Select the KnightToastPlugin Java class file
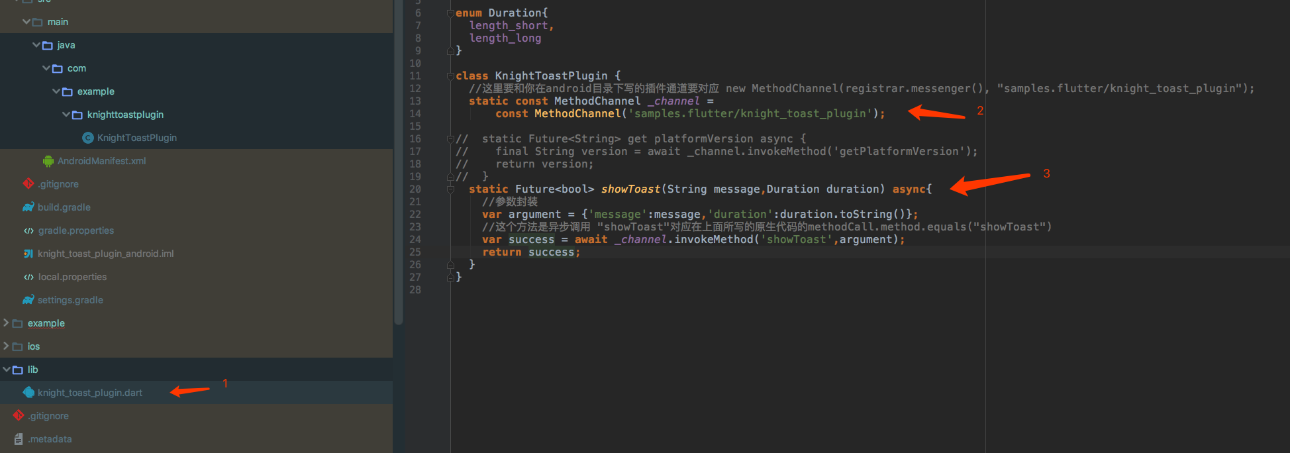Screen dimensions: 1290x453 [x=137, y=138]
